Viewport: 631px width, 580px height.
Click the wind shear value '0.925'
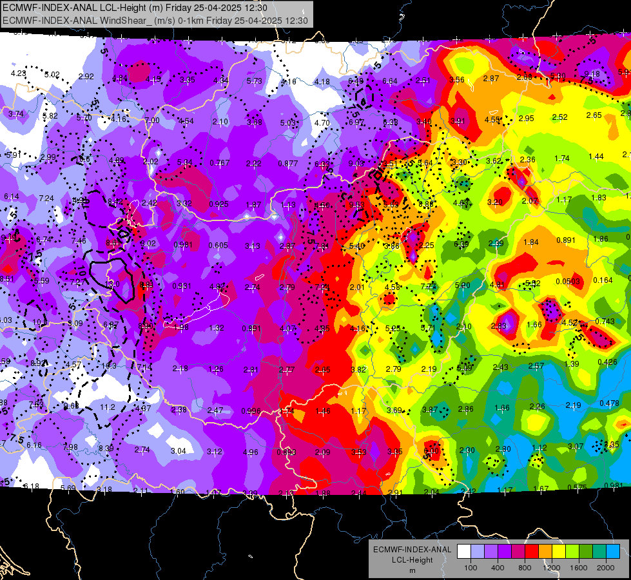coord(219,204)
